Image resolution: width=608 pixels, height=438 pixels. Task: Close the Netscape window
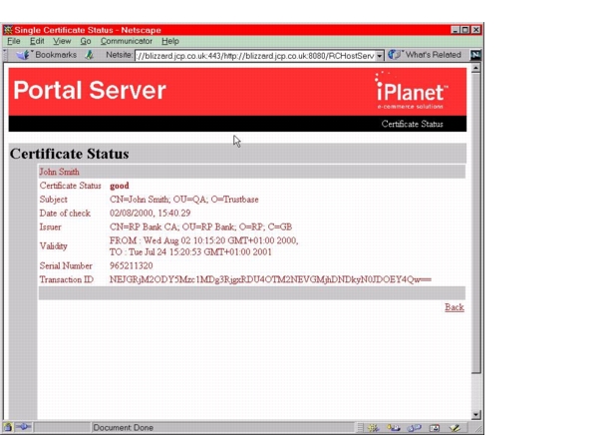pyautogui.click(x=476, y=30)
